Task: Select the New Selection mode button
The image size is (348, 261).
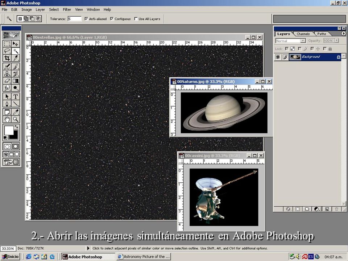Action: (20, 18)
